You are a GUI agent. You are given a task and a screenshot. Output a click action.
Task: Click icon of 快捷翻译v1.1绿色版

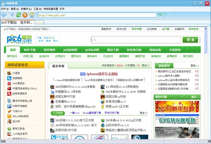pos(52,92)
